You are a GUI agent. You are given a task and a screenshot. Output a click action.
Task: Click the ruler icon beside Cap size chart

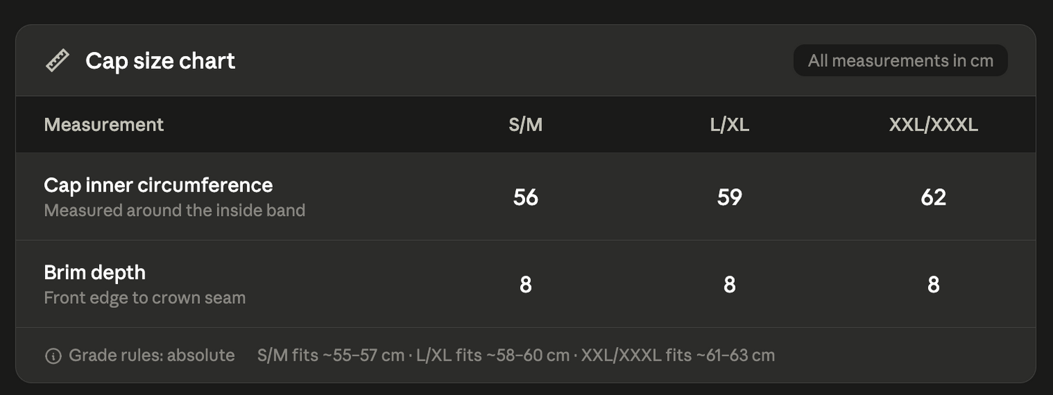click(57, 61)
